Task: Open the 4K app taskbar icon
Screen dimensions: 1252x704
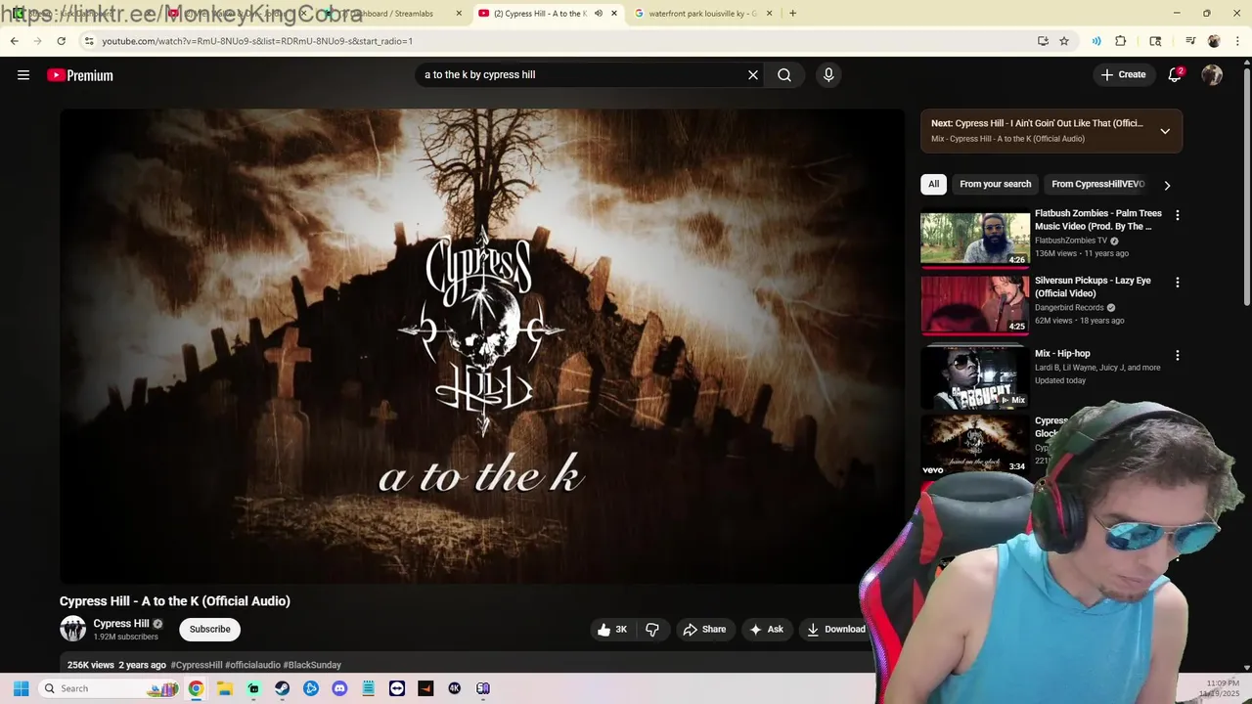Action: (454, 688)
